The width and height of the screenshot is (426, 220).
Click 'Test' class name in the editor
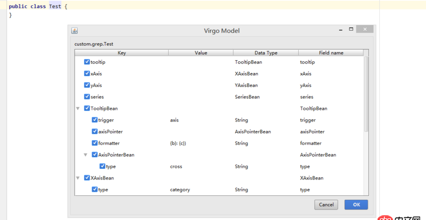(x=55, y=6)
